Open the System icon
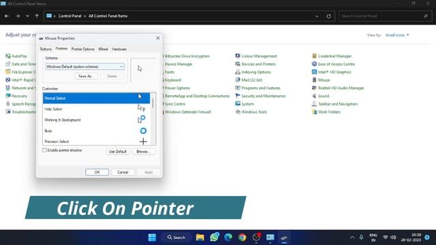 (x=238, y=104)
